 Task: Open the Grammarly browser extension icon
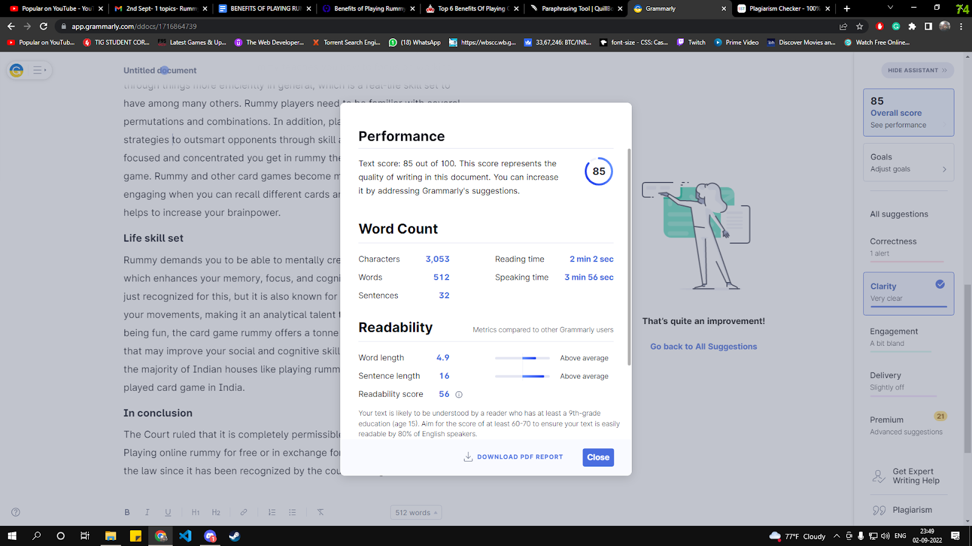(896, 27)
